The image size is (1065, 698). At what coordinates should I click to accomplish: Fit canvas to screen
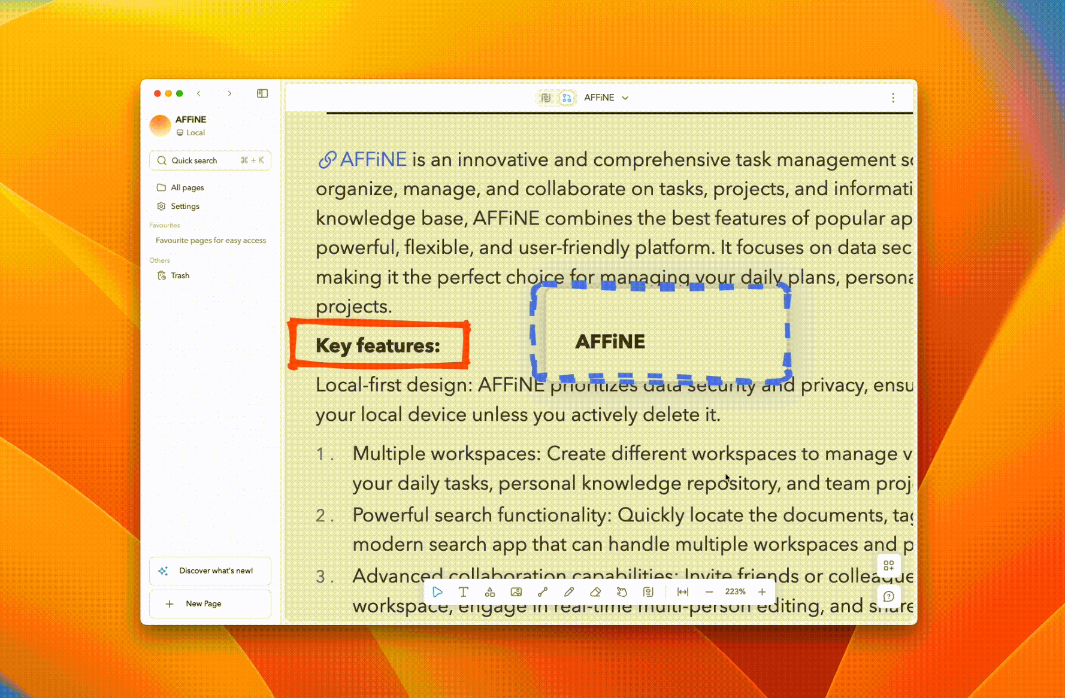pos(683,592)
